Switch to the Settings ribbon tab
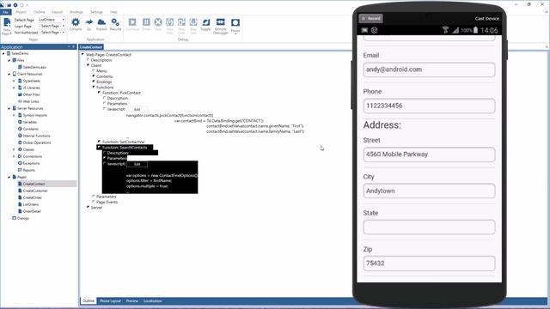Image resolution: width=550 pixels, height=309 pixels. click(x=96, y=12)
